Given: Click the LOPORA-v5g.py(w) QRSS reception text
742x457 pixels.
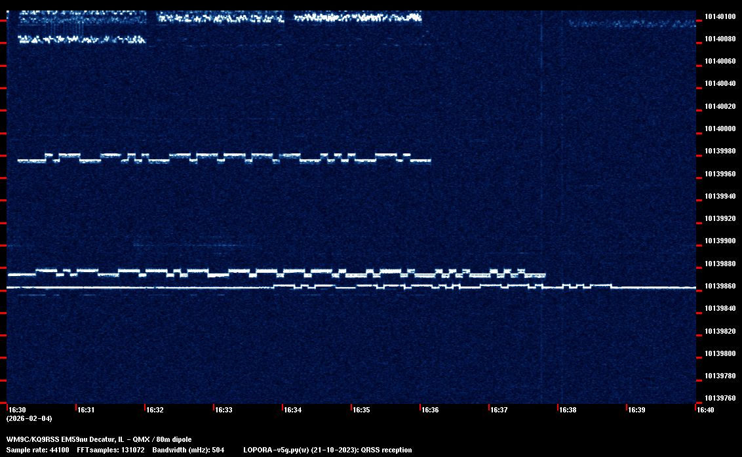Looking at the screenshot, I should (327, 450).
